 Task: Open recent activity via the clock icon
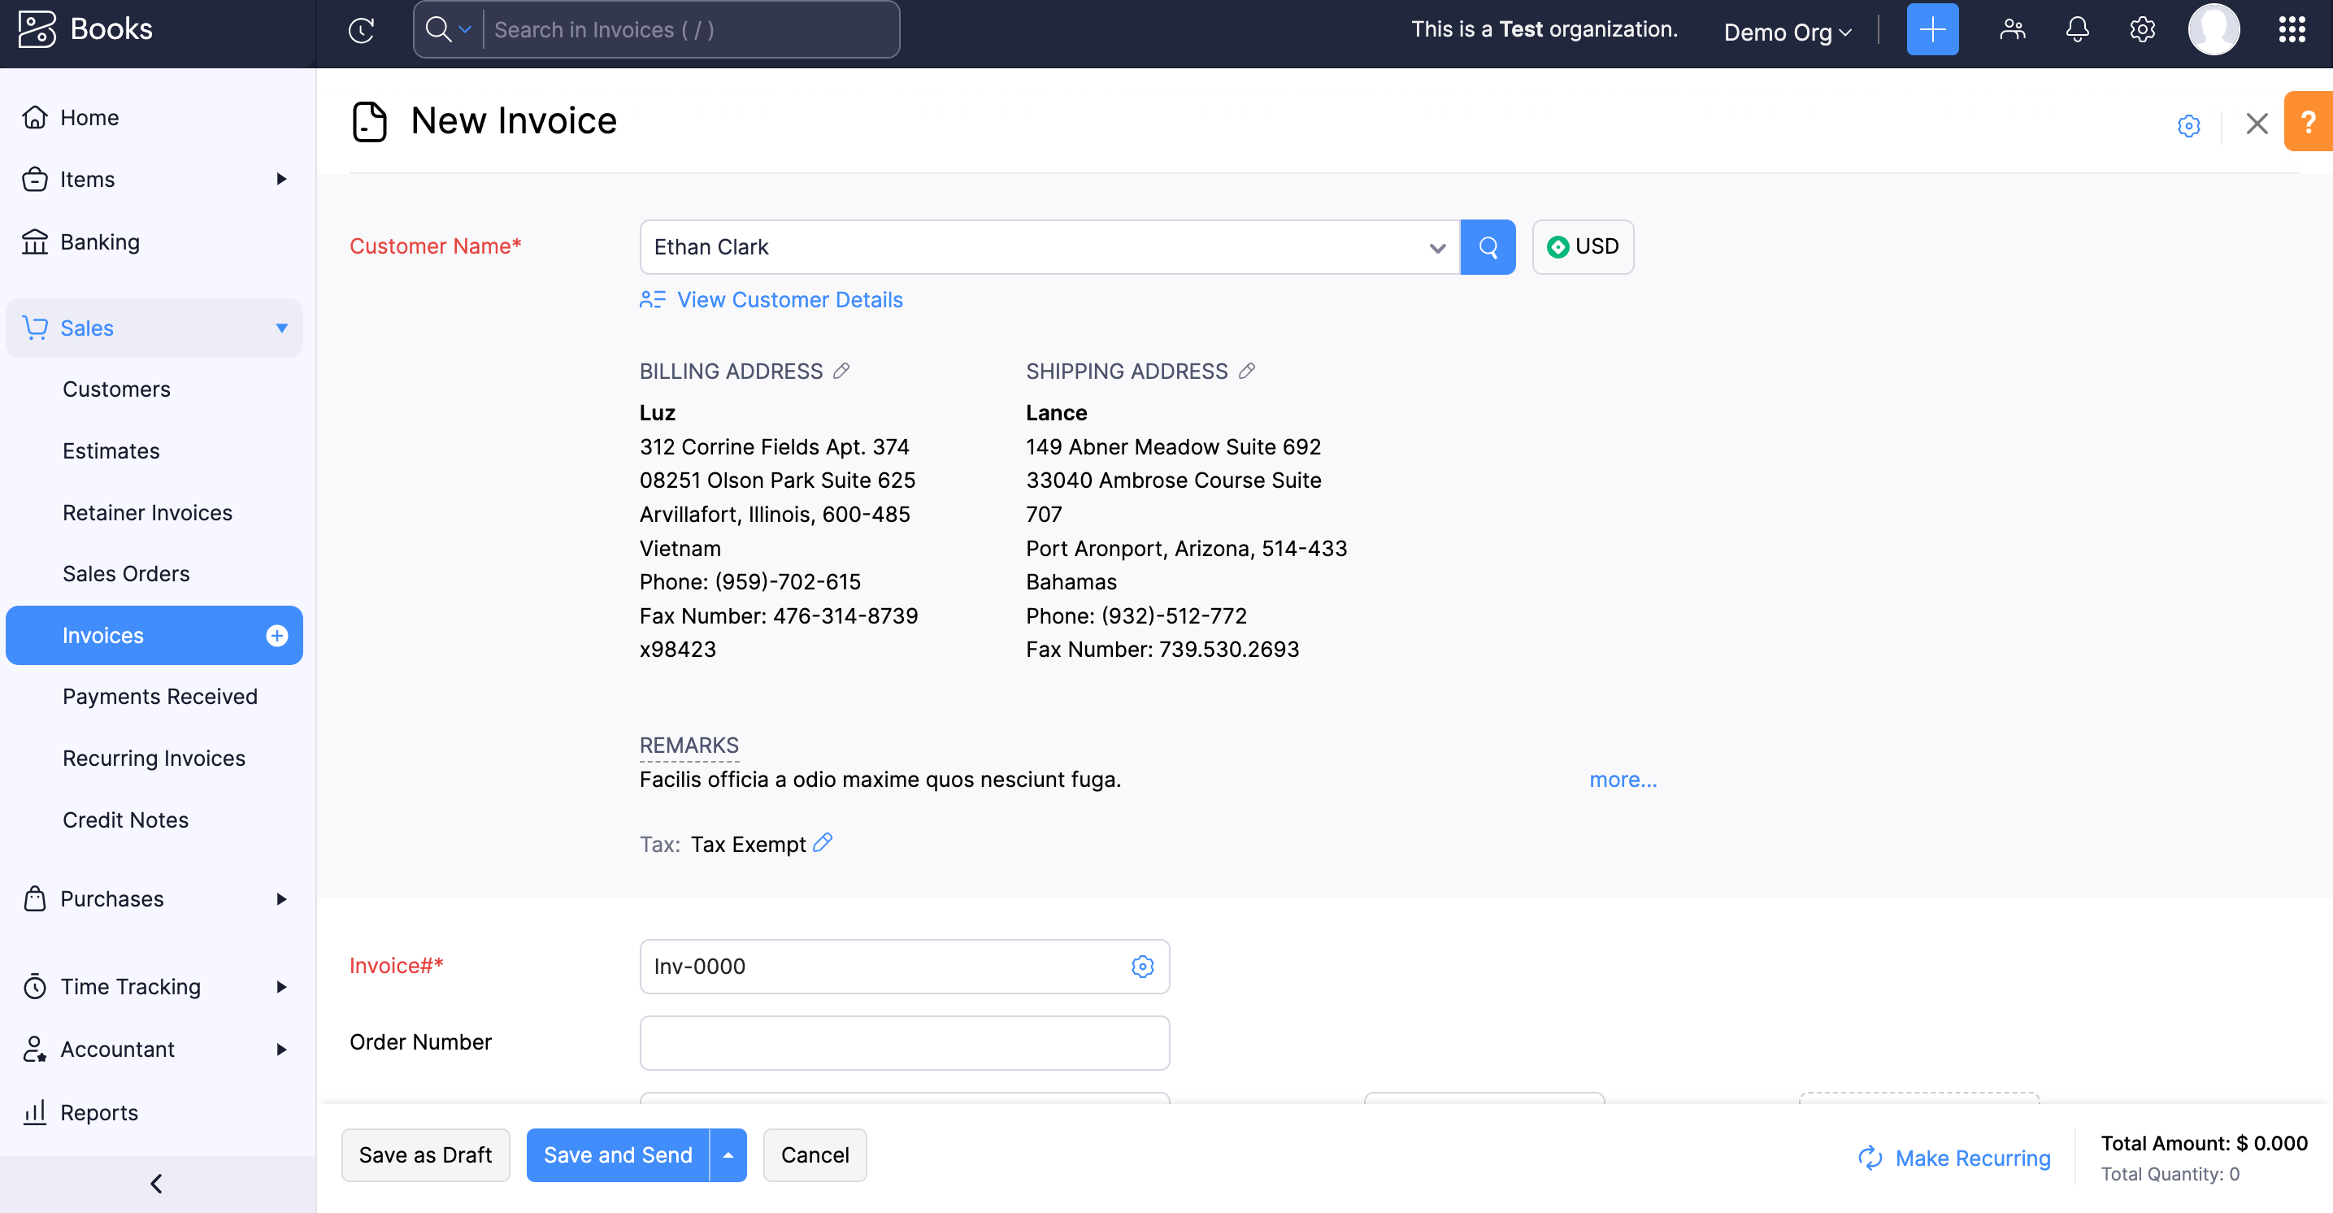[360, 30]
